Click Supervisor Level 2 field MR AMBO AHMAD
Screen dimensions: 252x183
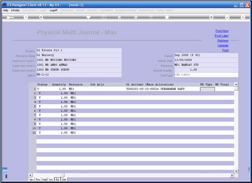pos(79,65)
